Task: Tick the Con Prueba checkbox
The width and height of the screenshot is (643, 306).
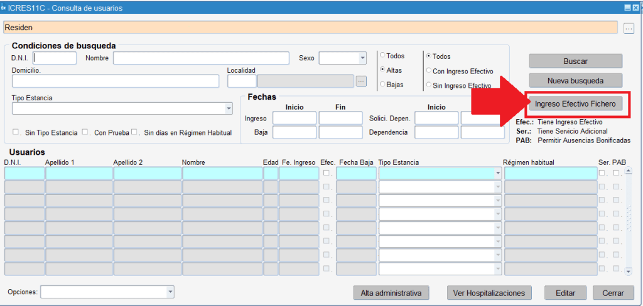Action: 85,132
